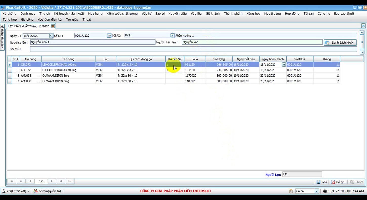Open the Mã PX dropdown
The height and width of the screenshot is (200, 367).
click(172, 36)
